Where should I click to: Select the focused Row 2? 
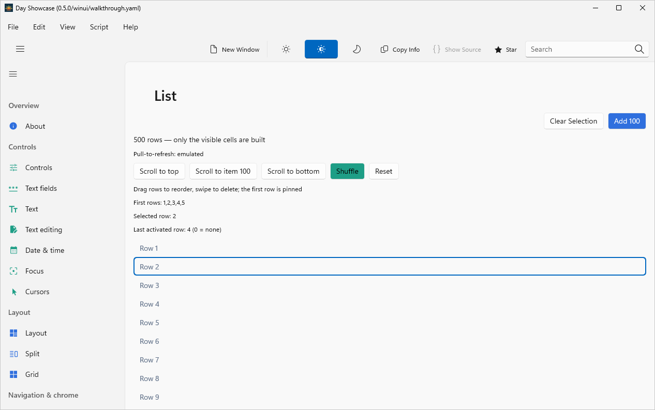(390, 267)
